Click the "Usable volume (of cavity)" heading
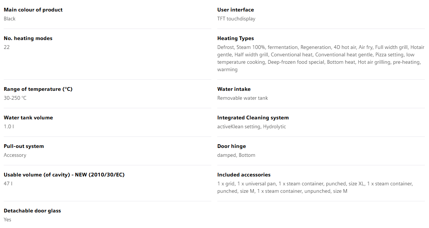The image size is (429, 228). coord(64,175)
